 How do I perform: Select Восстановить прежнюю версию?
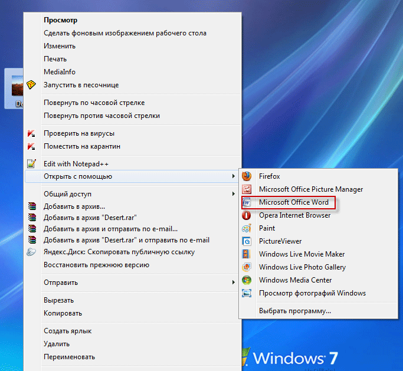point(96,265)
